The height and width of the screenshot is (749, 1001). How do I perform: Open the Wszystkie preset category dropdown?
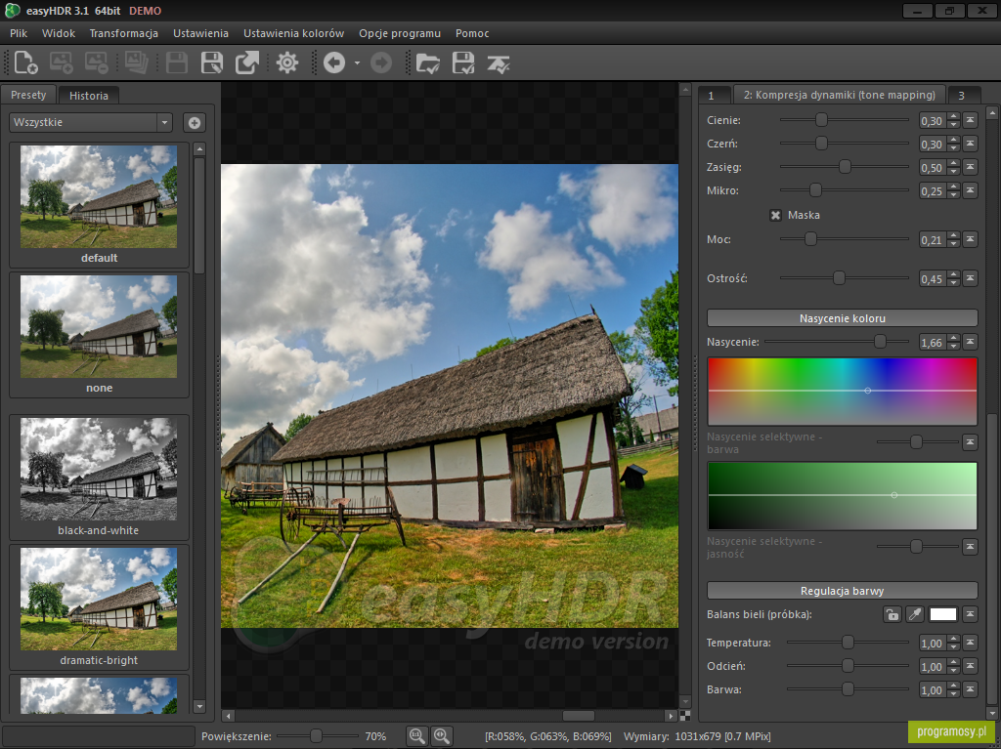[x=91, y=122]
